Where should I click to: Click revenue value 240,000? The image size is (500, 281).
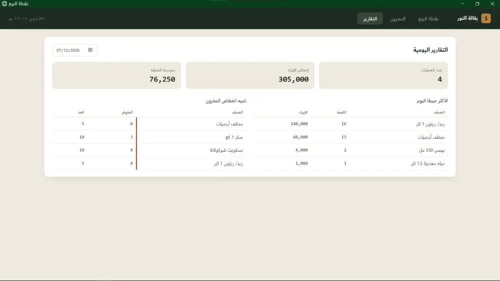pyautogui.click(x=299, y=124)
